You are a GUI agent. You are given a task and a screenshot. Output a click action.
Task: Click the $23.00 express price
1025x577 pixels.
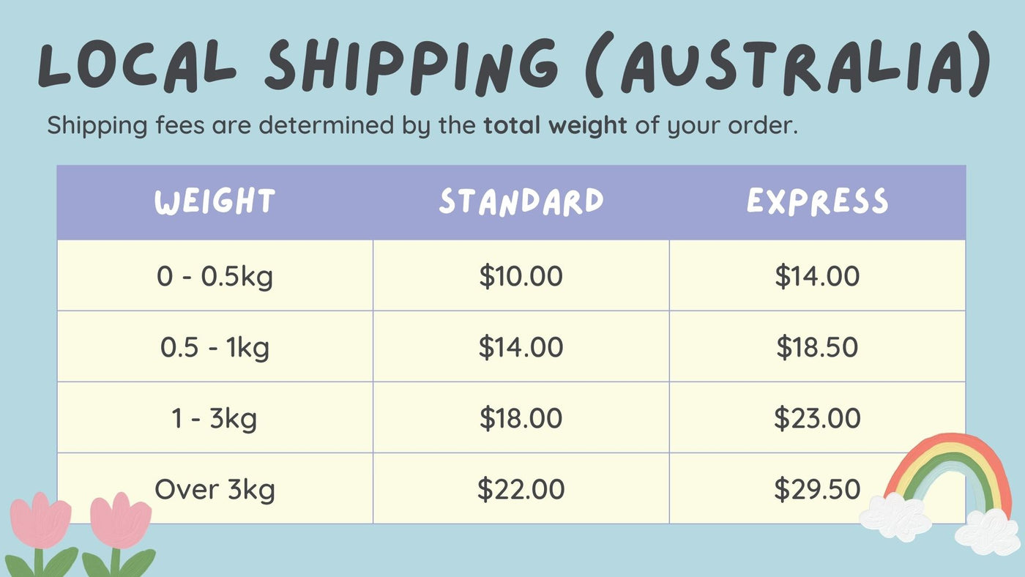[817, 417]
